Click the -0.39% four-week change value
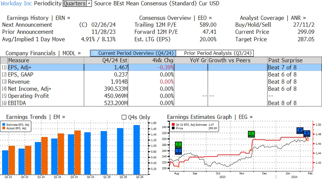The width and height of the screenshot is (322, 180). [165, 67]
